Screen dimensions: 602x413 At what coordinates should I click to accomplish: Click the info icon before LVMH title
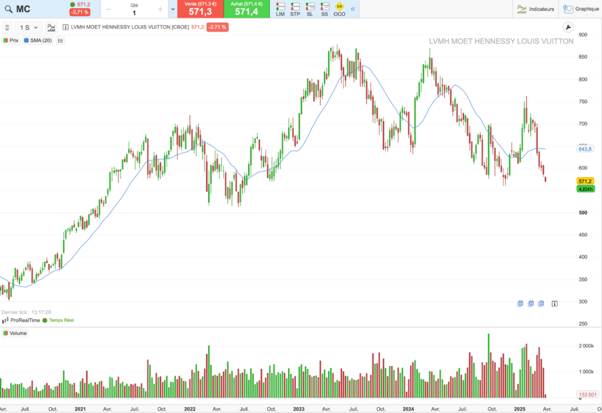click(66, 27)
